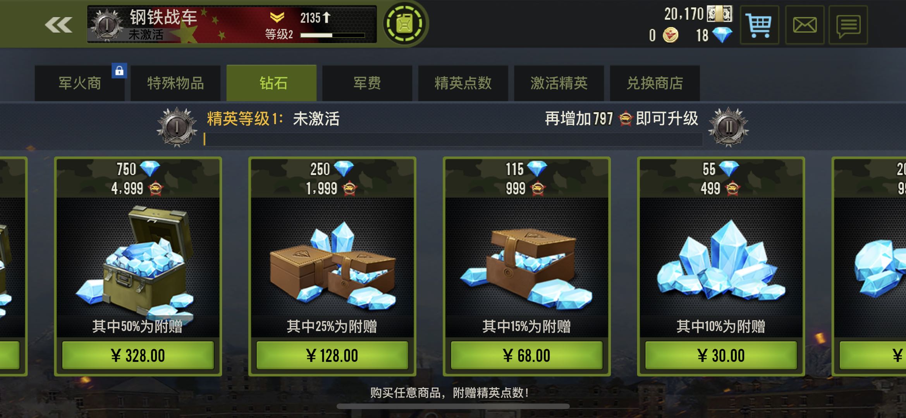Click the green fuel canister icon
Screen dimensions: 906x418
(x=405, y=24)
